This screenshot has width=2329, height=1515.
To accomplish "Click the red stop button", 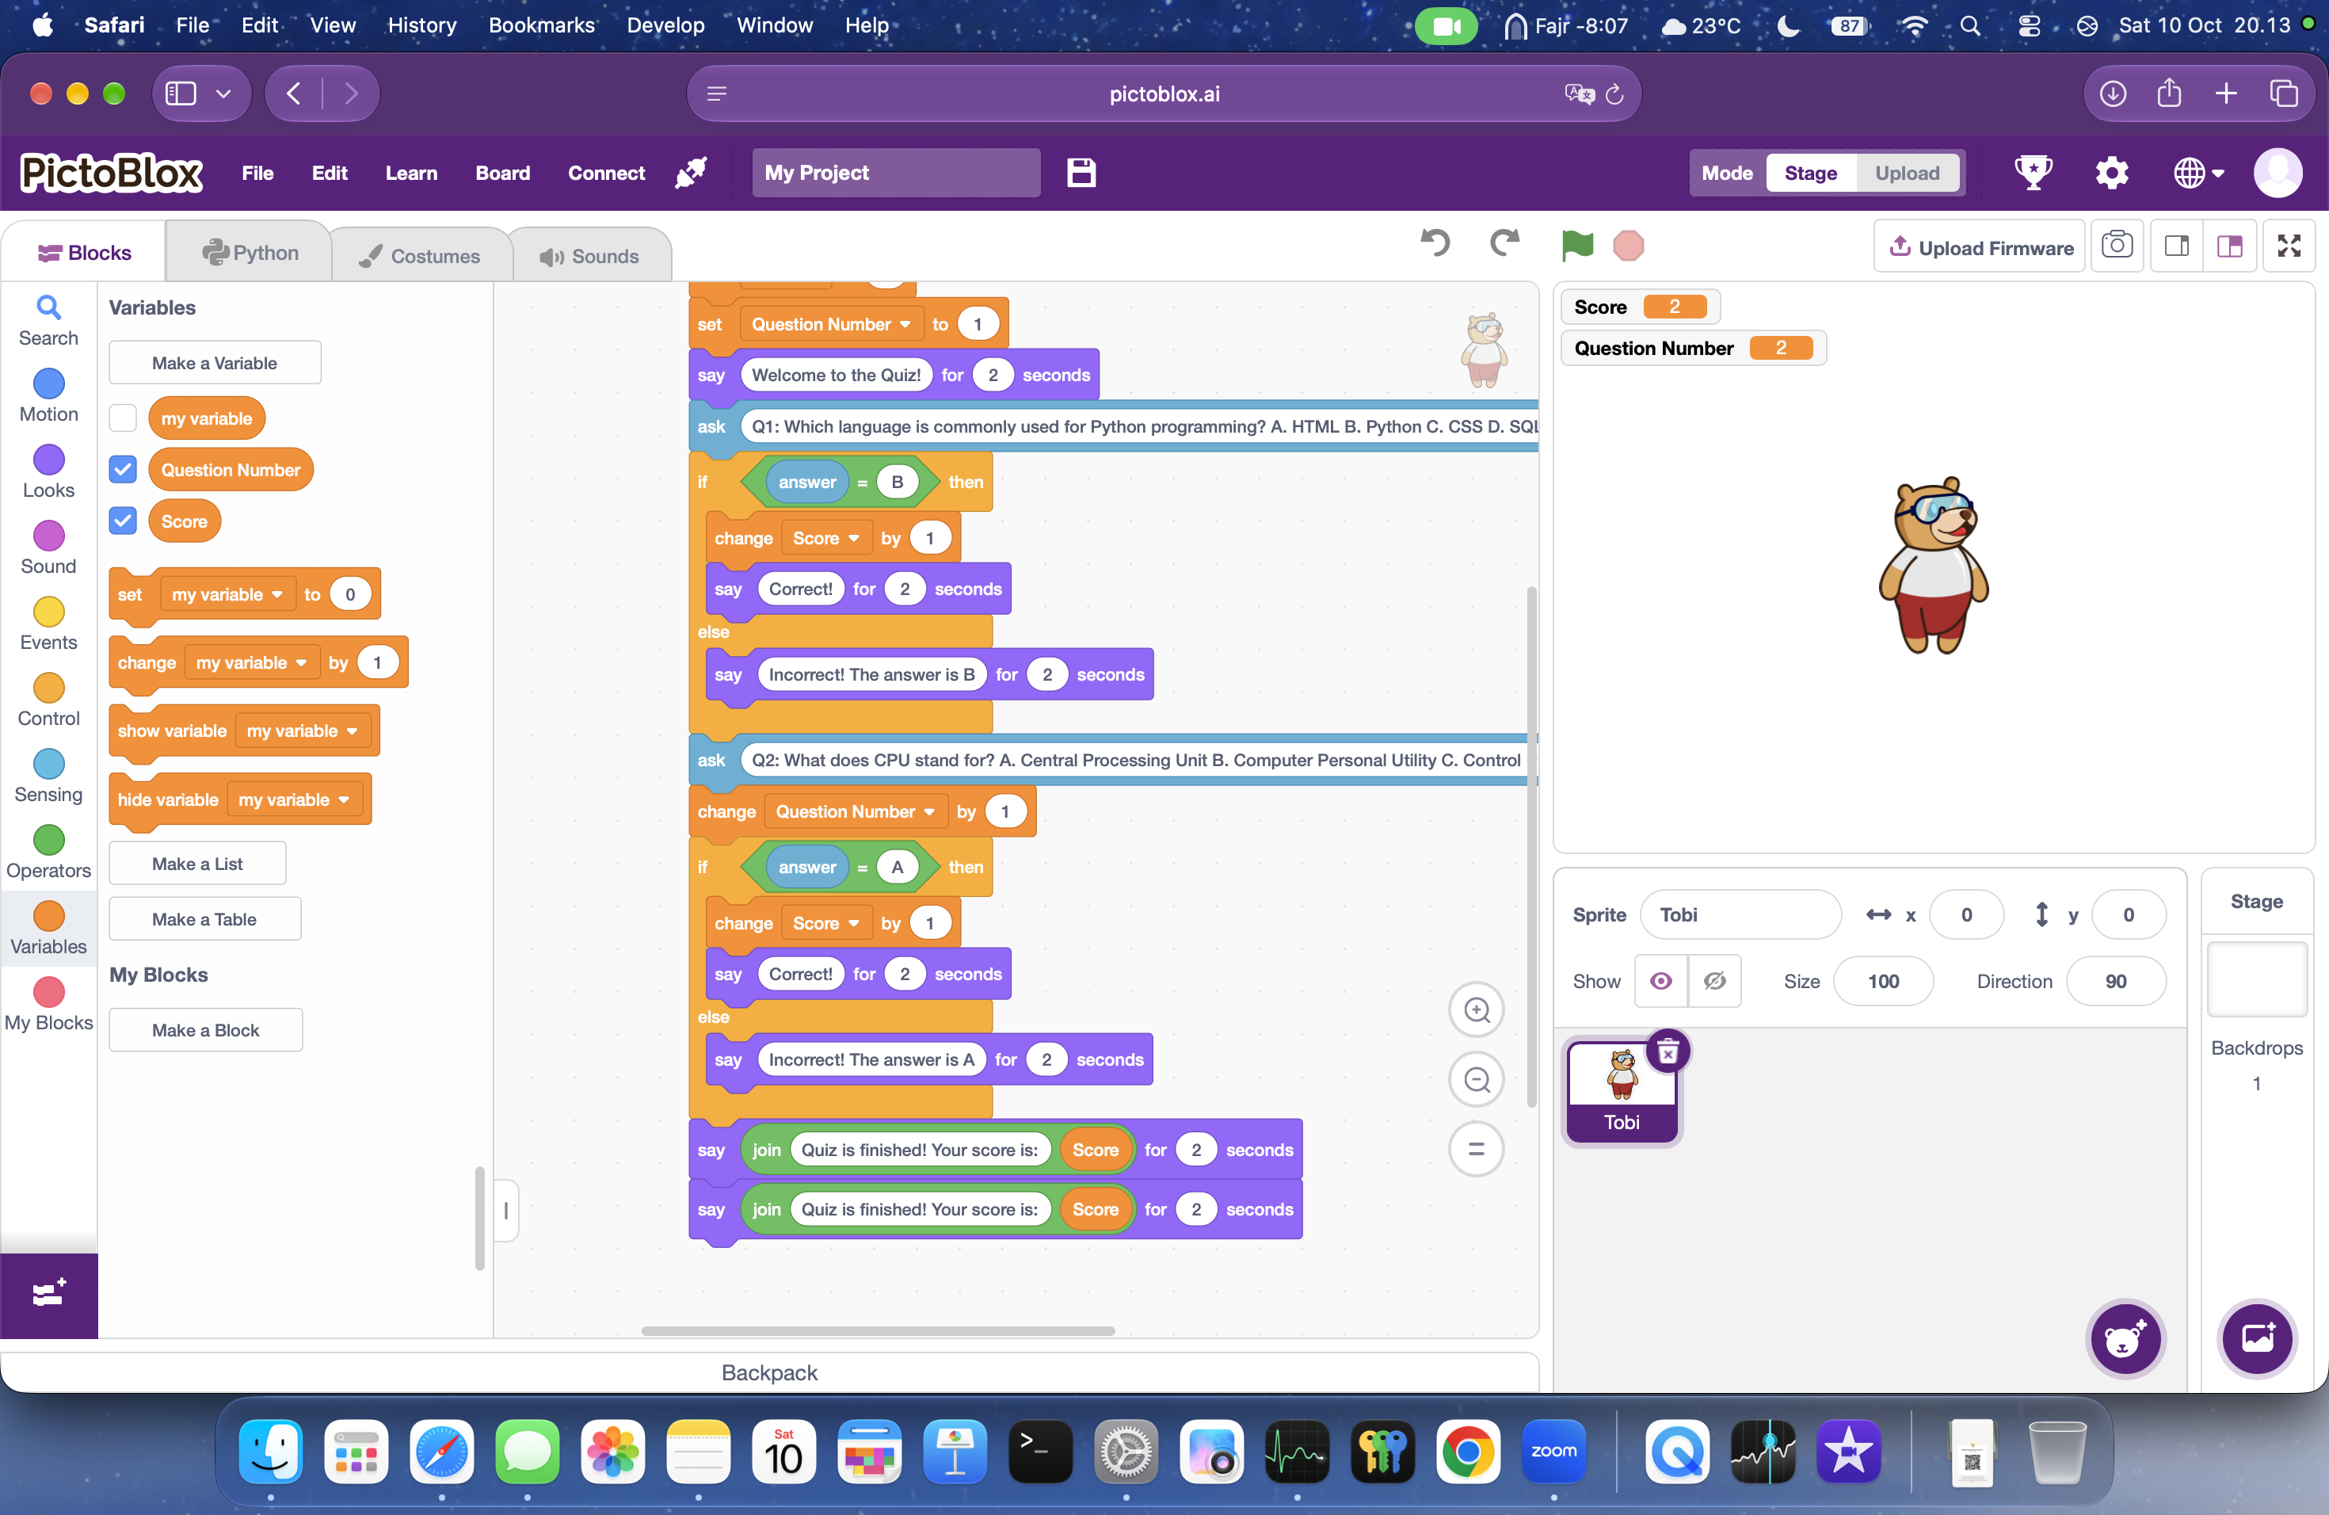I will click(1629, 245).
